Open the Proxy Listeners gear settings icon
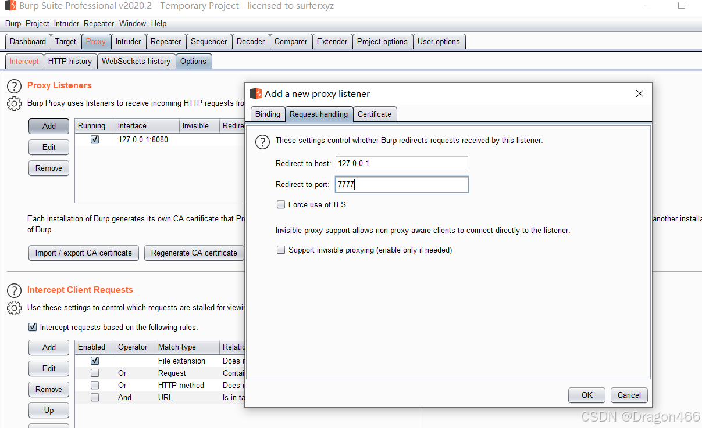The image size is (702, 428). tap(14, 104)
